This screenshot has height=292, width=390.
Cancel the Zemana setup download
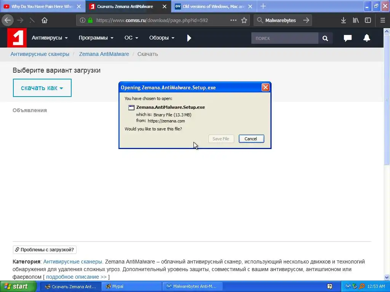click(251, 139)
